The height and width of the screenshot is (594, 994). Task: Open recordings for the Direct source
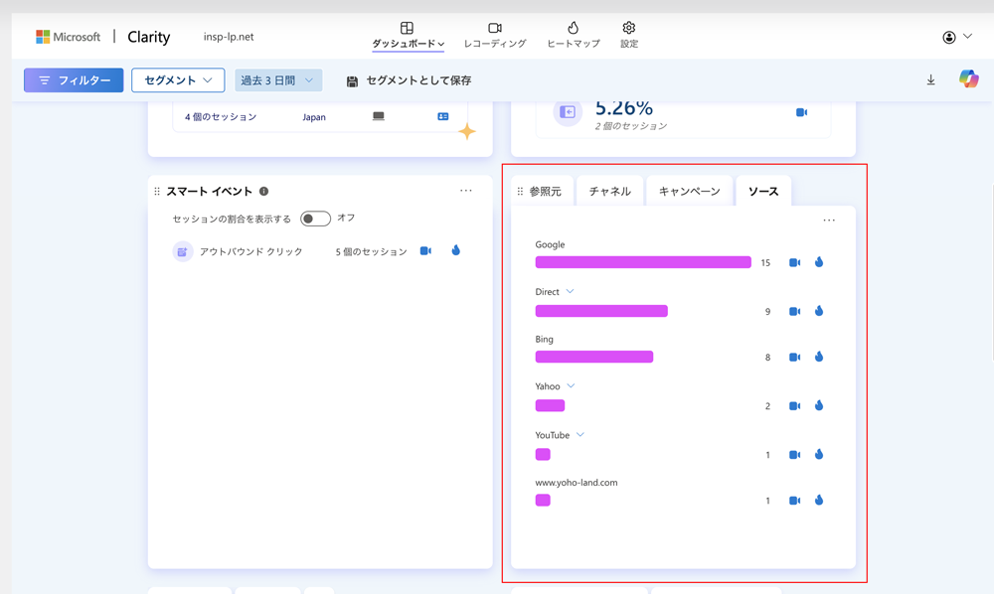(794, 312)
